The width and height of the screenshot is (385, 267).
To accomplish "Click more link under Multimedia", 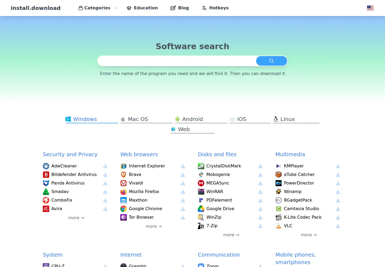I will pos(309,235).
